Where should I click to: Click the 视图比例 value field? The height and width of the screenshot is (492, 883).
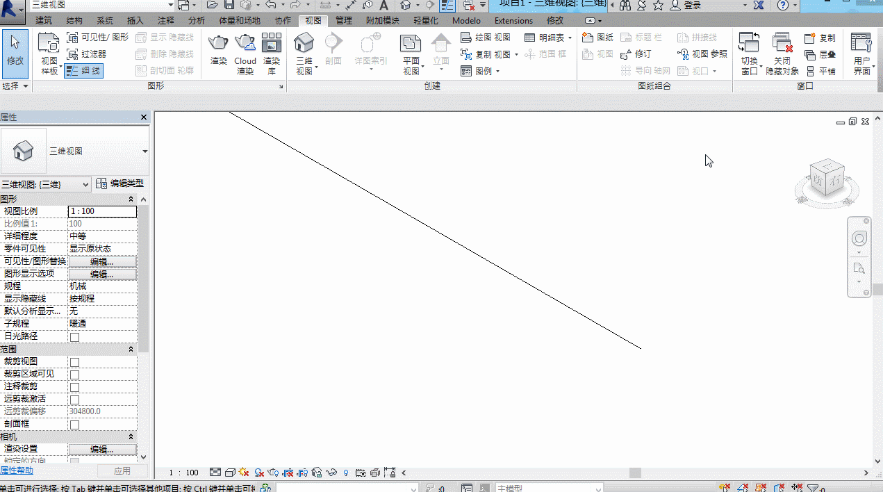tap(102, 211)
